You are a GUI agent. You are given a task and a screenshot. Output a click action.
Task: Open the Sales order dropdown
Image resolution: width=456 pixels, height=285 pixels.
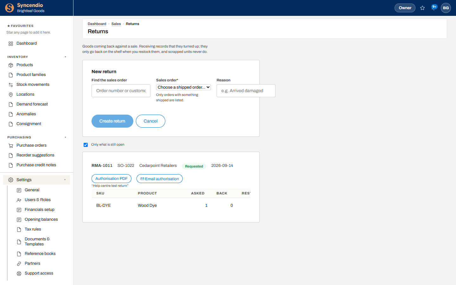tap(183, 87)
